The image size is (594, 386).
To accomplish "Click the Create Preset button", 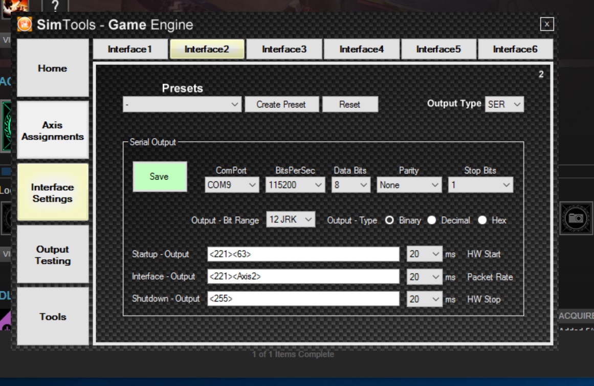I will [x=281, y=104].
